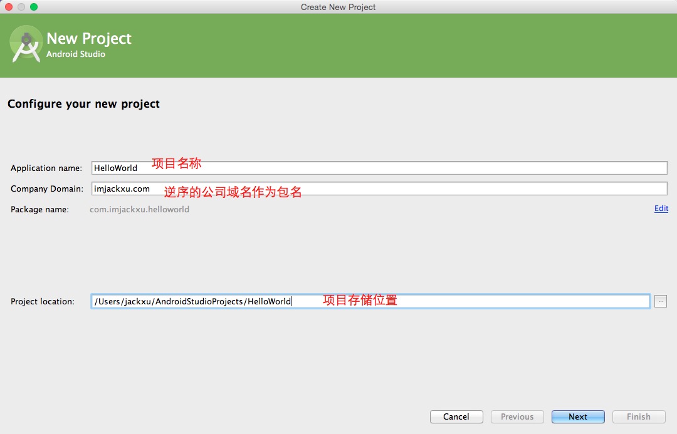The image size is (677, 434).
Task: Click the "Configure your new project" heading
Action: pos(84,104)
